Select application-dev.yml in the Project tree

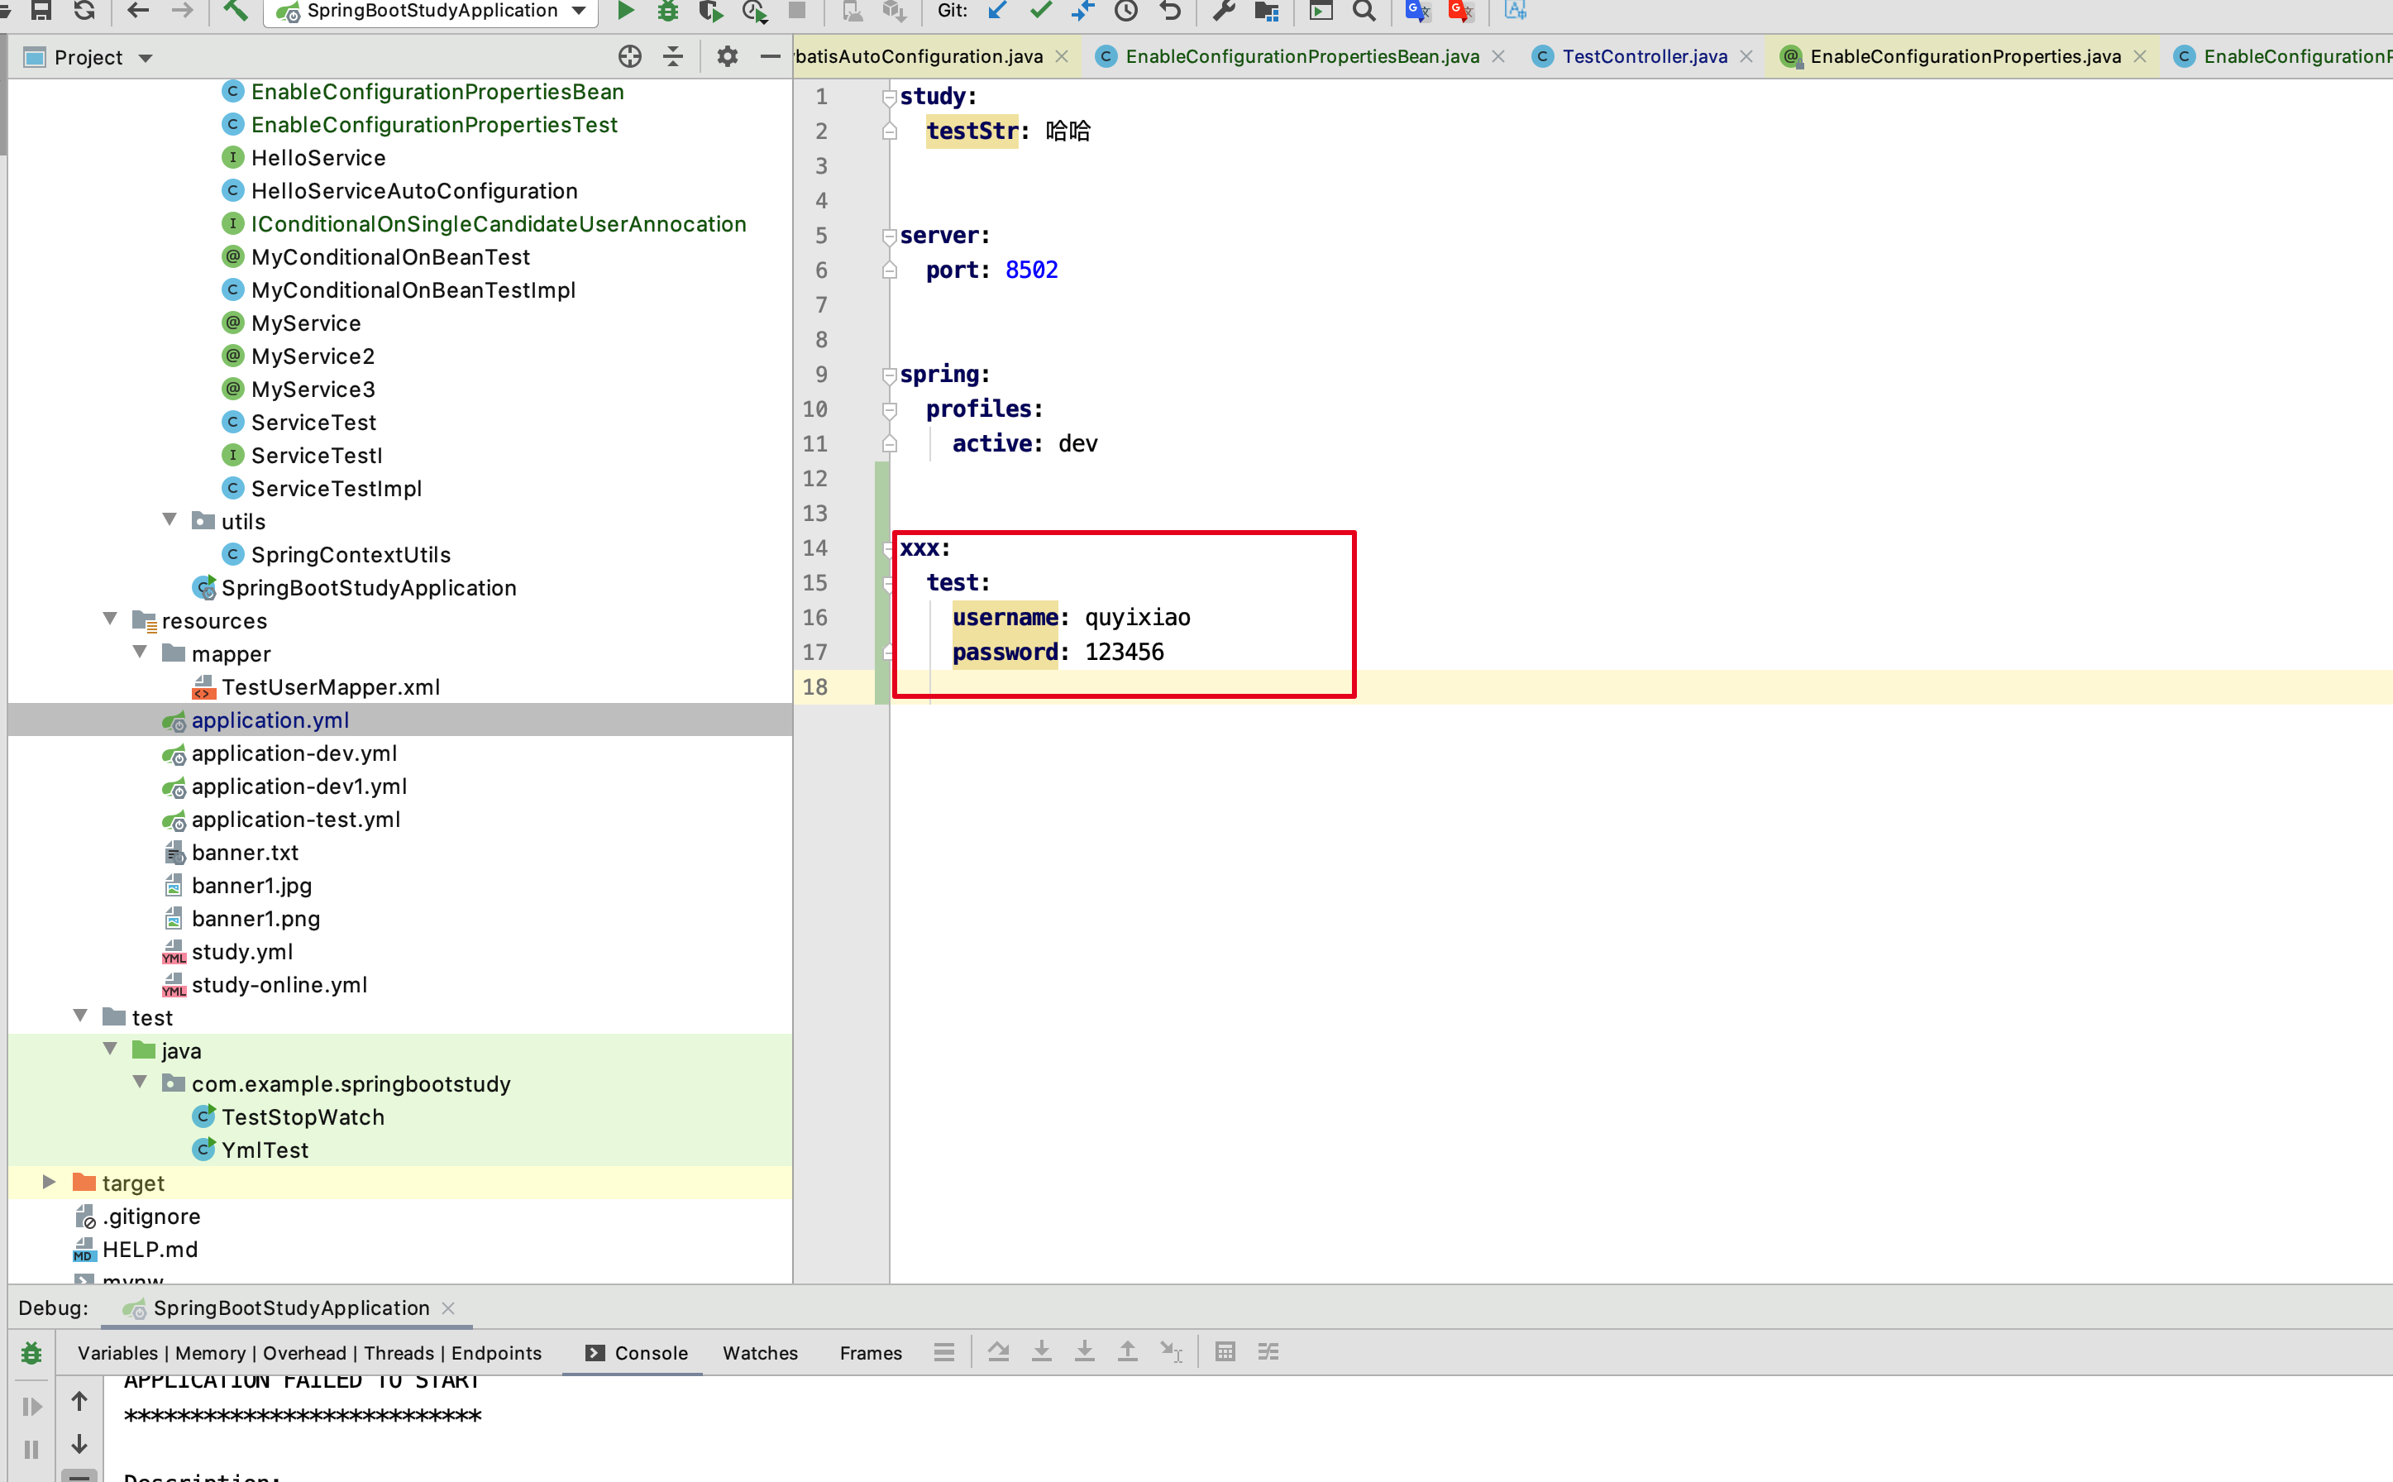294,753
